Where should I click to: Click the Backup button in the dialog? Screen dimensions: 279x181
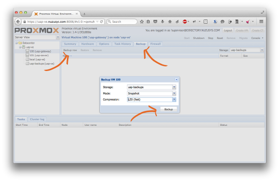(x=168, y=109)
